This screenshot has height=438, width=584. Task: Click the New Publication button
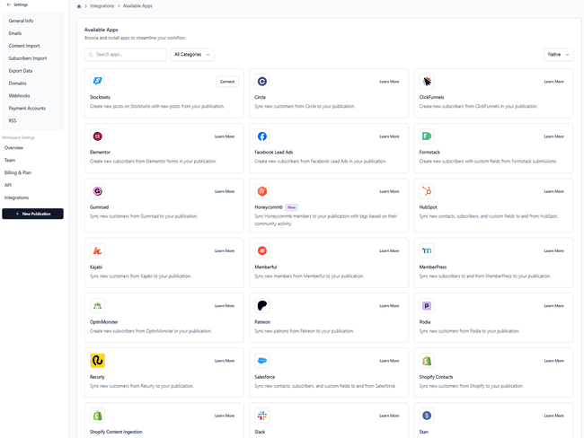(32, 214)
